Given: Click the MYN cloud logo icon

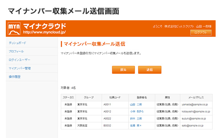Looking at the screenshot, I should 14,29.
